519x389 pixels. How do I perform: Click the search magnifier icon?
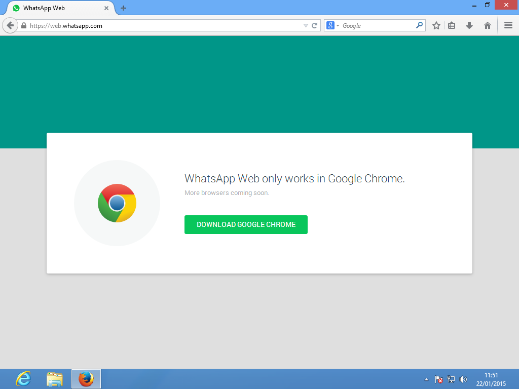point(419,25)
